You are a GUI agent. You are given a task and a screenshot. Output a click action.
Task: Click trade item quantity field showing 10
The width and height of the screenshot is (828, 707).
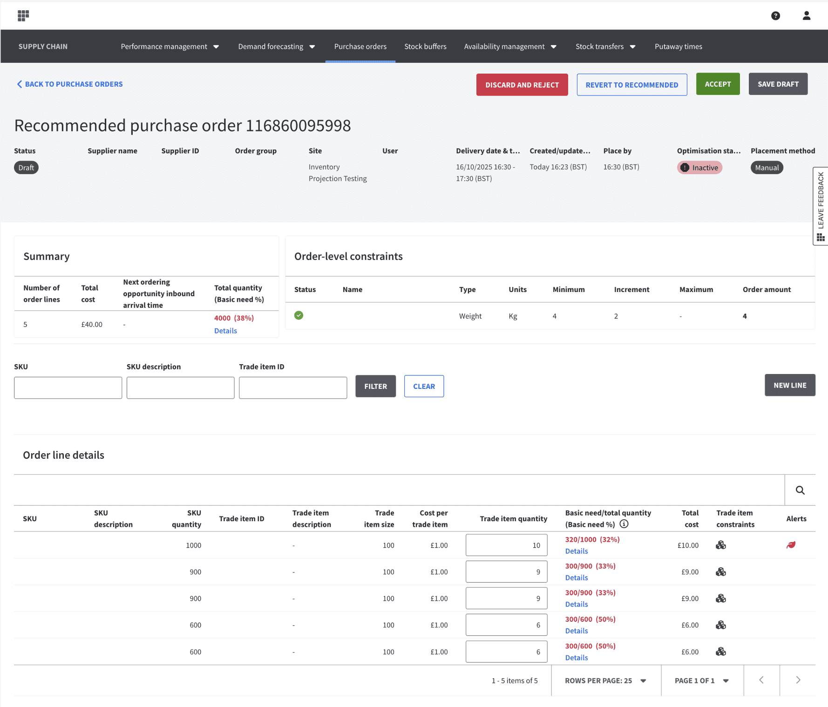pos(506,545)
